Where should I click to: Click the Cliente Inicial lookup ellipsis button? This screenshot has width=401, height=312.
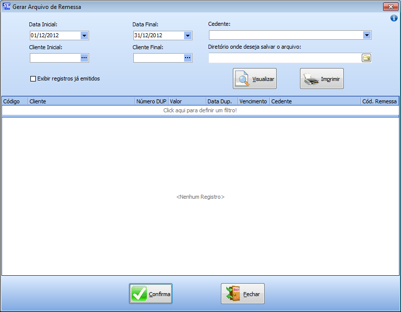pyautogui.click(x=84, y=58)
